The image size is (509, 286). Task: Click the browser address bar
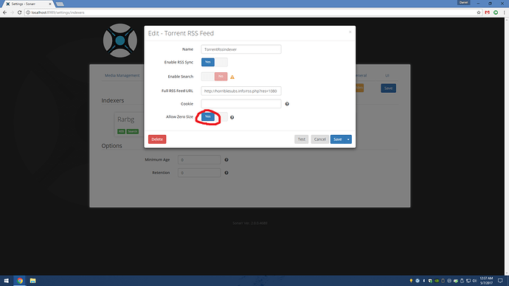tap(250, 13)
